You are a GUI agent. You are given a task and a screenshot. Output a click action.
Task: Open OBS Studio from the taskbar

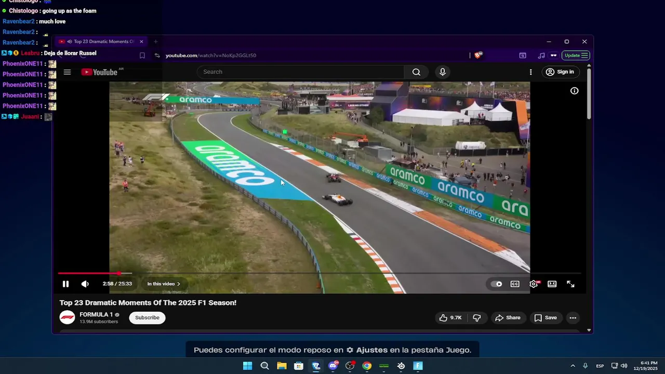350,366
